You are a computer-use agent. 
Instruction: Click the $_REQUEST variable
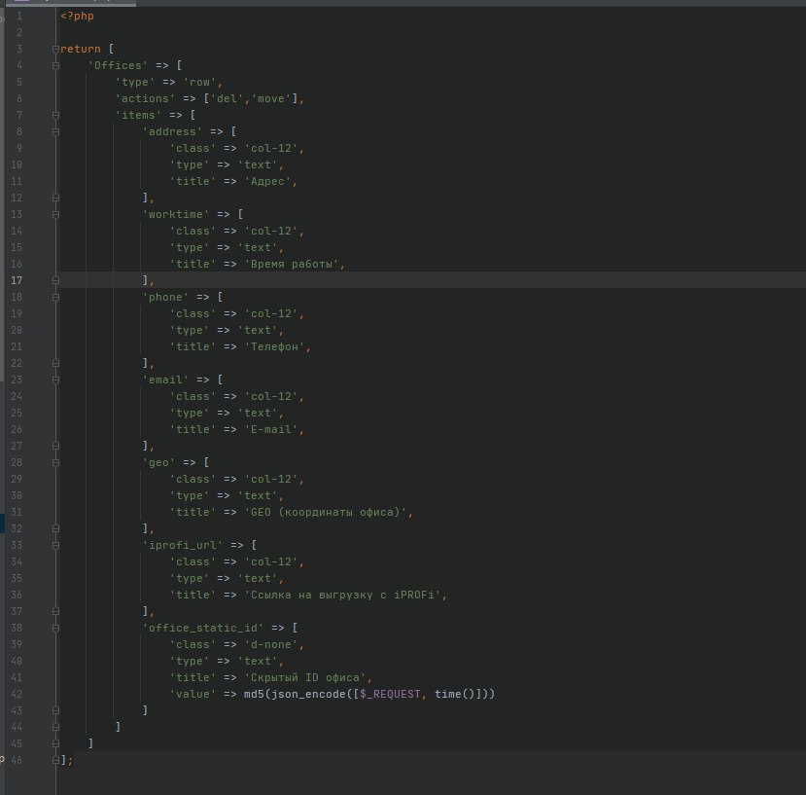(x=390, y=694)
